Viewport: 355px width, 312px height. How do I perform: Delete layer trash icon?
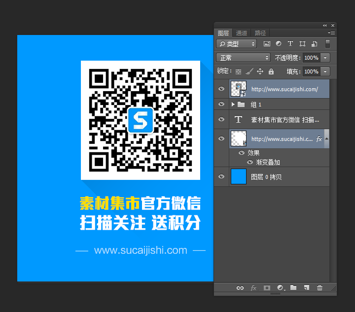[x=319, y=287]
